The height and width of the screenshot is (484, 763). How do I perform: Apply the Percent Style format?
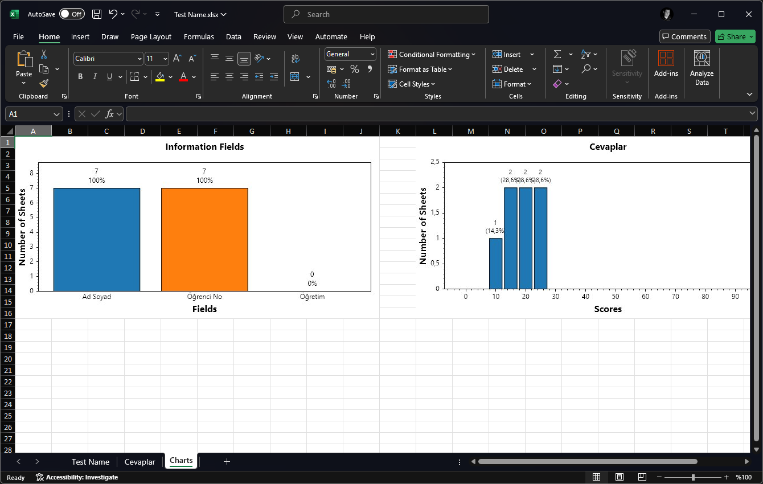354,69
